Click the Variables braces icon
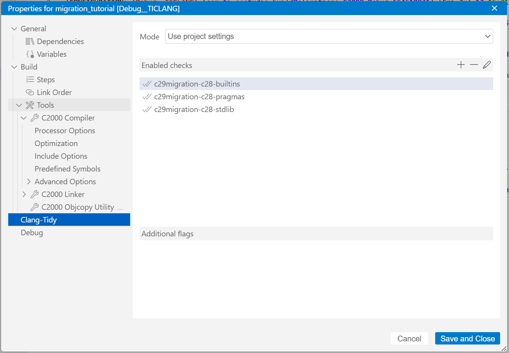Screen dimensions: 509x353 pyautogui.click(x=30, y=54)
